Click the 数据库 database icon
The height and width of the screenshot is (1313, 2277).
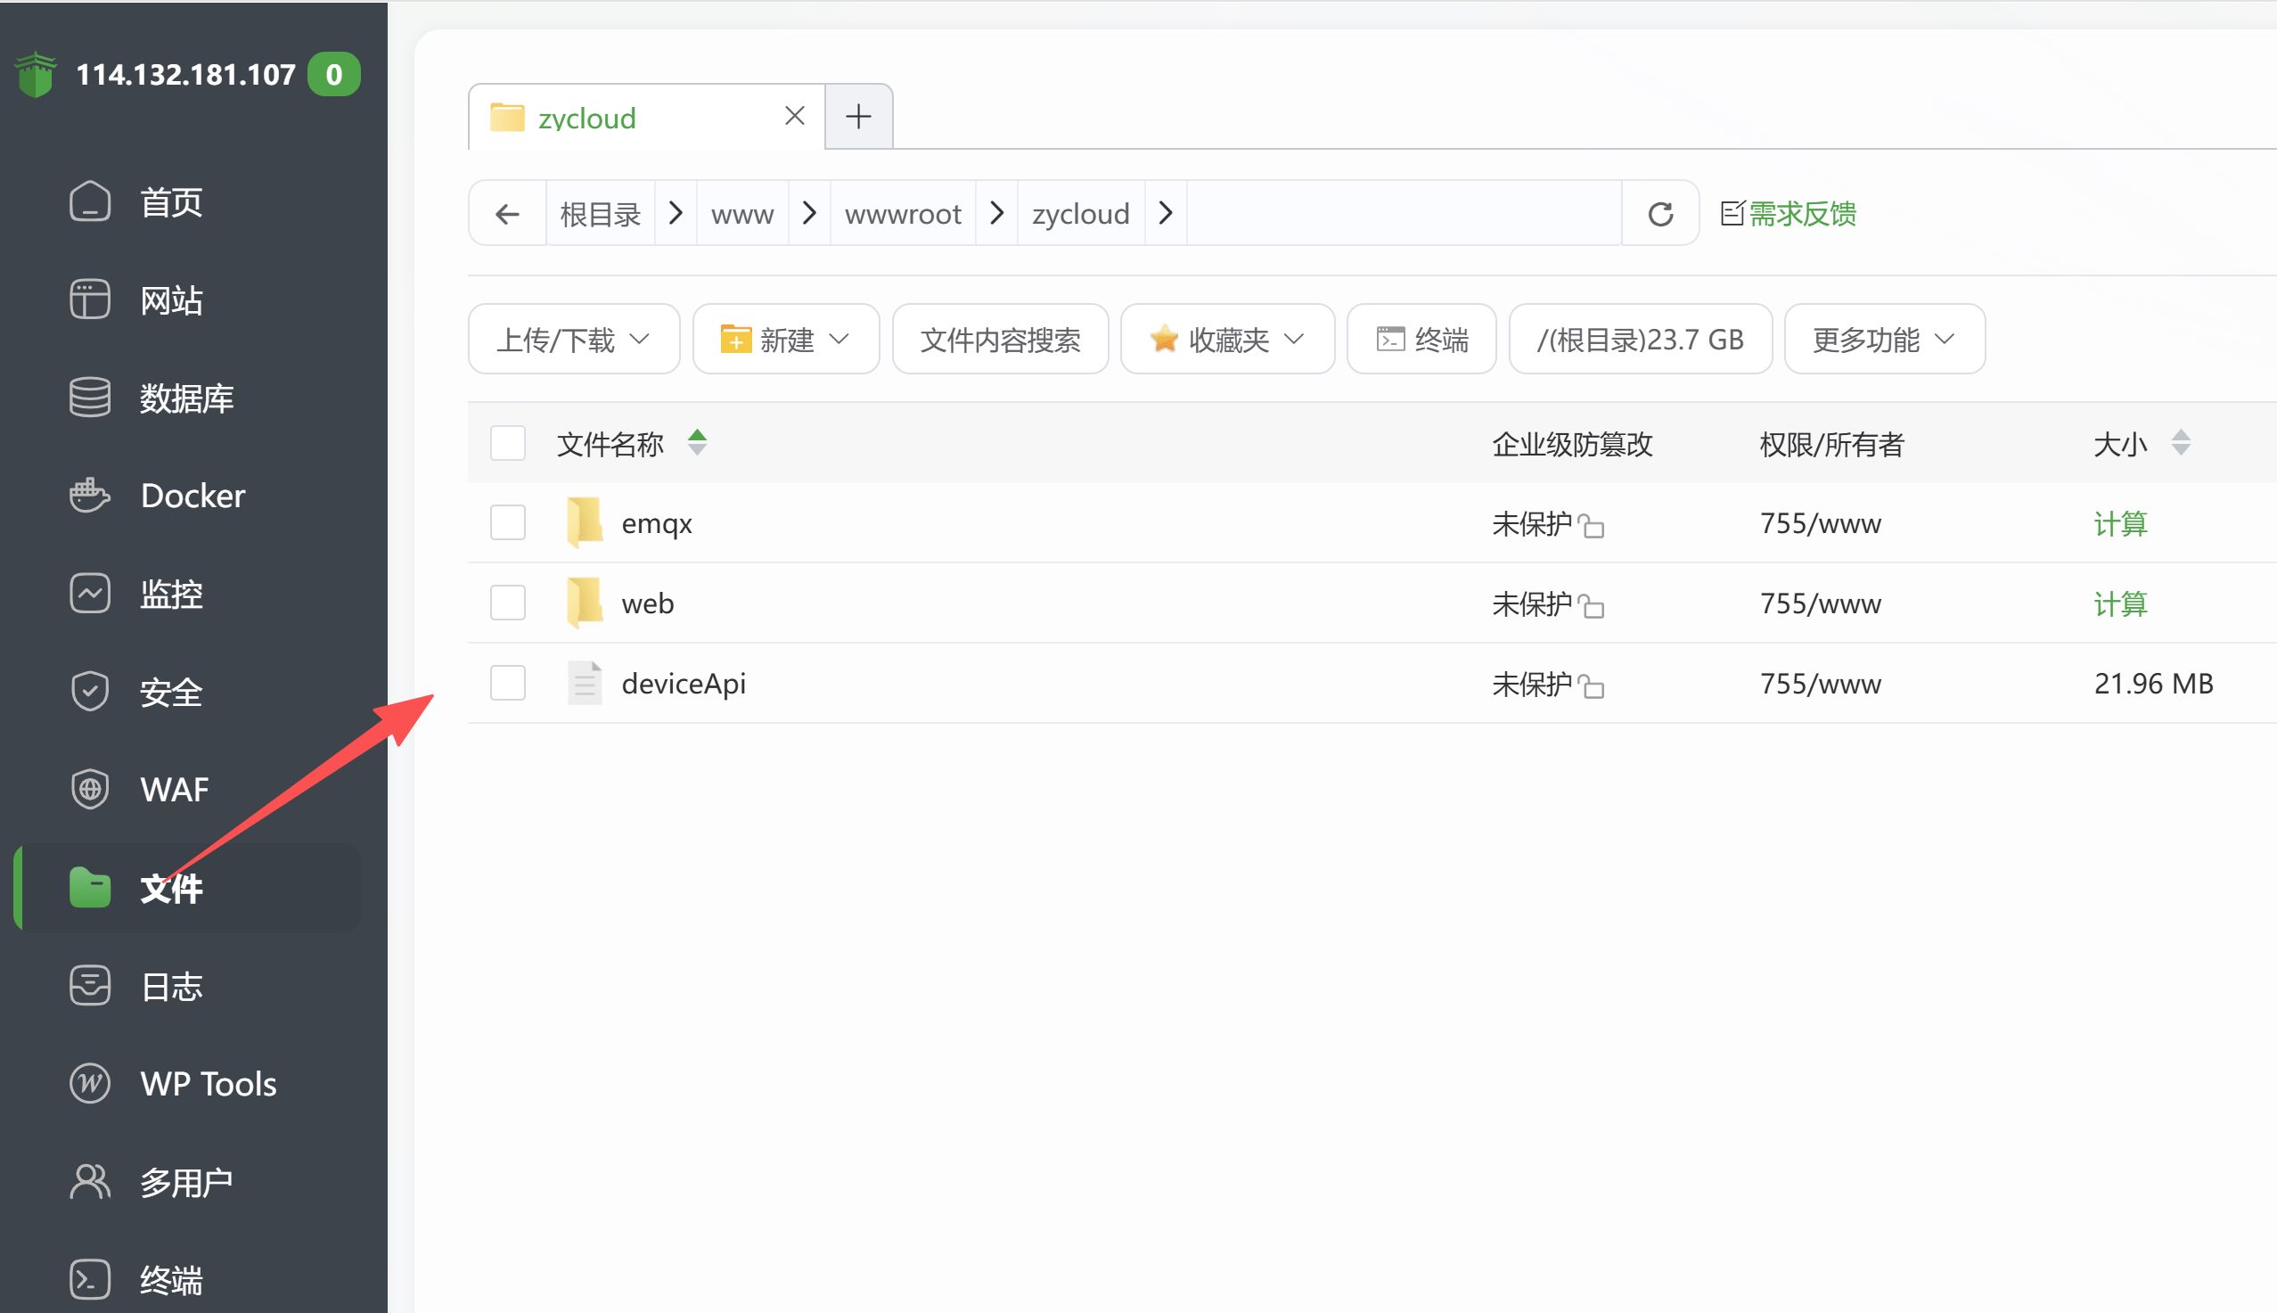coord(89,398)
